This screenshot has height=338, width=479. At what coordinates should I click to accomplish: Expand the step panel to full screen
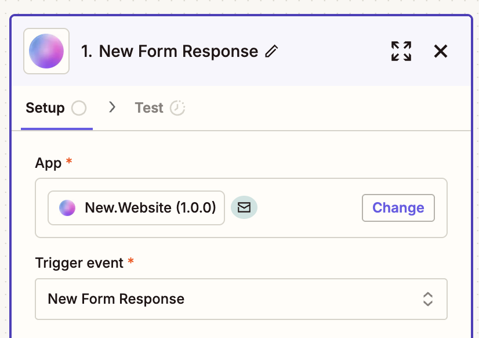point(401,51)
